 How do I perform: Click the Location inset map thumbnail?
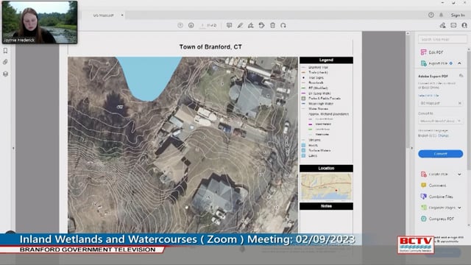click(x=326, y=186)
